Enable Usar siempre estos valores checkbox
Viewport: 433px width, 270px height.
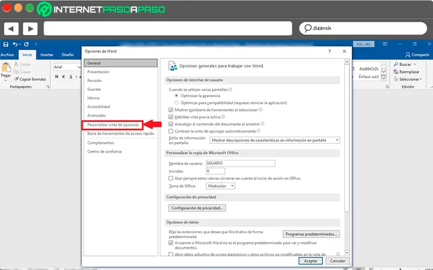171,178
